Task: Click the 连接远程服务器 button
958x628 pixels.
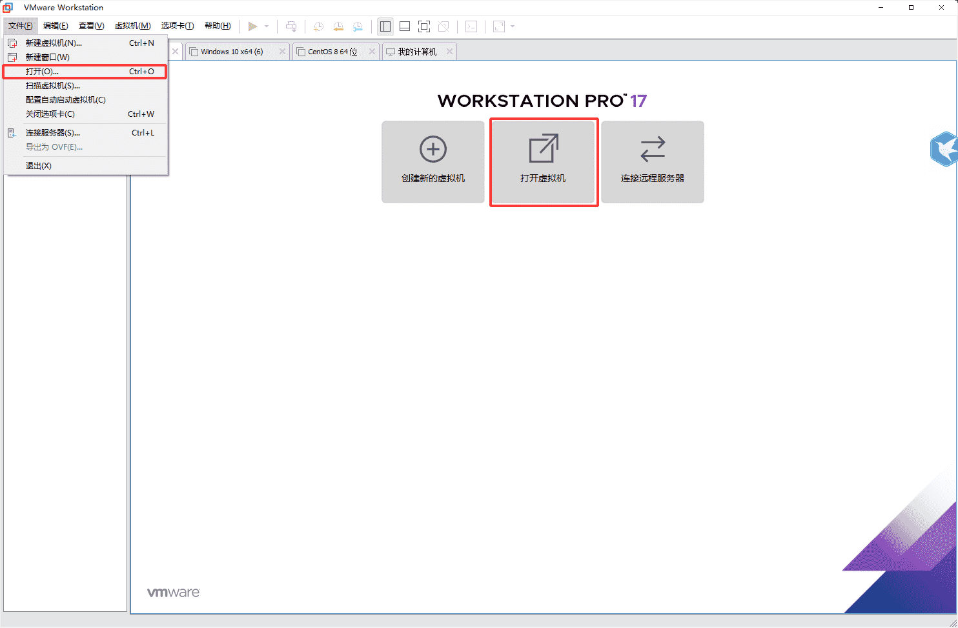Action: pos(653,162)
